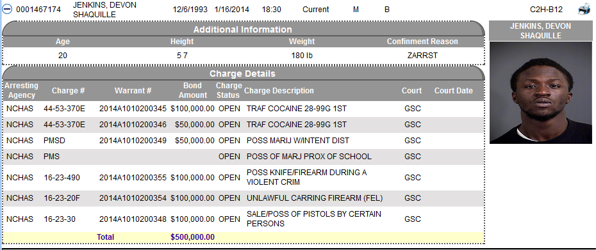Open the inmate mugshot photo
The height and width of the screenshot is (250, 596).
coord(540,93)
